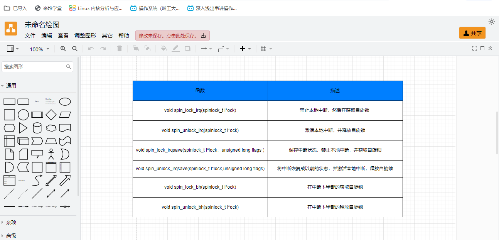The image size is (499, 240).
Task: Select the cloud shape from general shapes
Action: pyautogui.click(x=51, y=128)
